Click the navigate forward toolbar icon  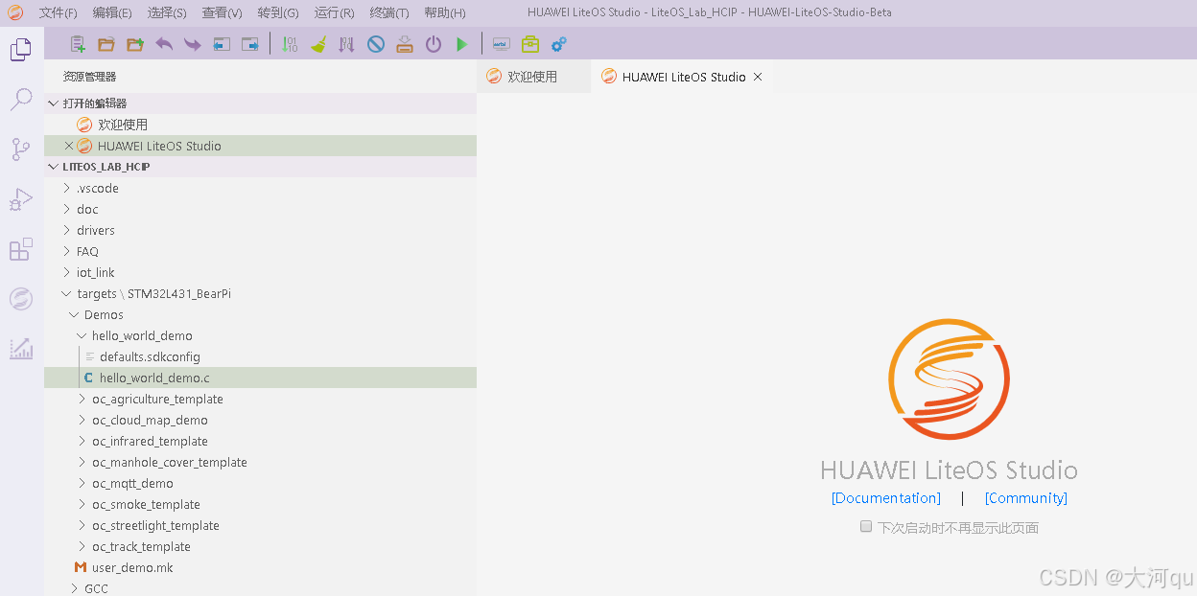point(250,44)
